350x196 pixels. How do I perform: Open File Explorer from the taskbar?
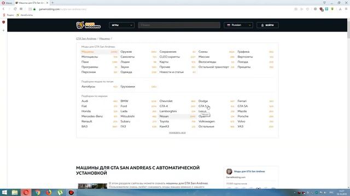pyautogui.click(x=15, y=192)
